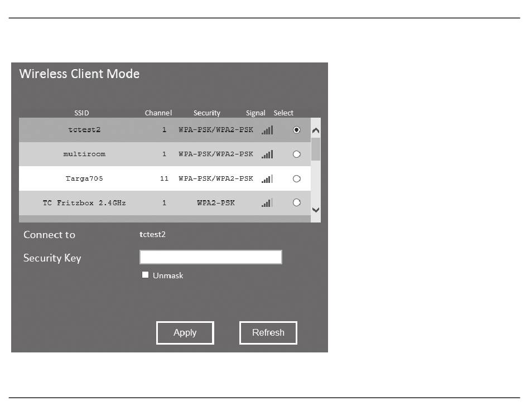Enable the Unmask checkbox

click(x=146, y=275)
